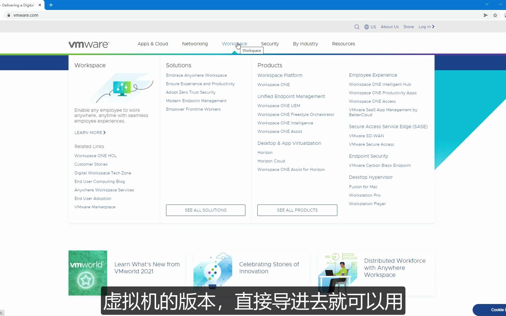Open Unified Endpoint Management heading
Viewport: 506px width, 316px height.
pyautogui.click(x=291, y=96)
